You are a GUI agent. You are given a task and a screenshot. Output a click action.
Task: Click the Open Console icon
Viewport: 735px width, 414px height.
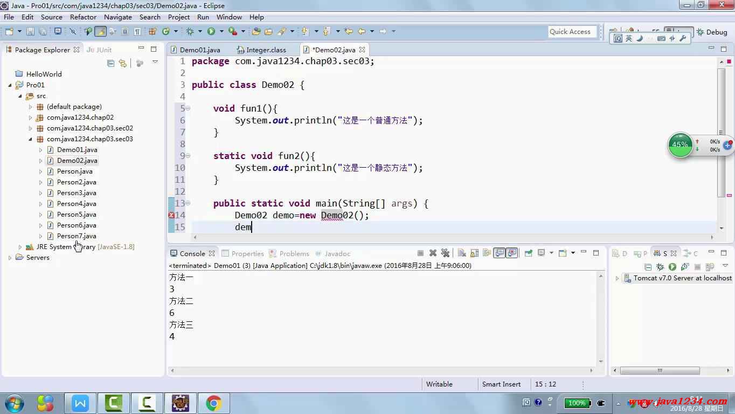click(x=562, y=253)
